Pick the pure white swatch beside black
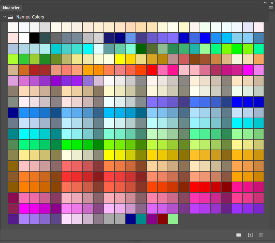Screen dimensions: 275x243 [24, 38]
